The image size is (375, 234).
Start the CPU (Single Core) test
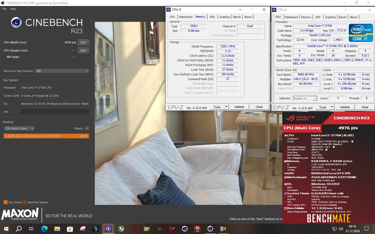pos(83,50)
